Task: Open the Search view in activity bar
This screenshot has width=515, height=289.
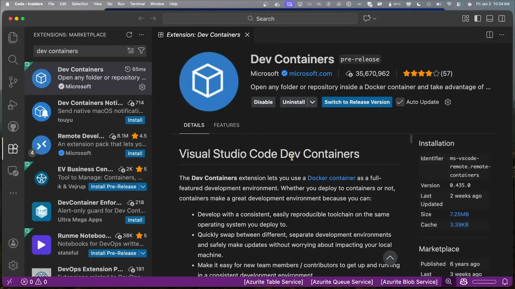Action: (13, 60)
